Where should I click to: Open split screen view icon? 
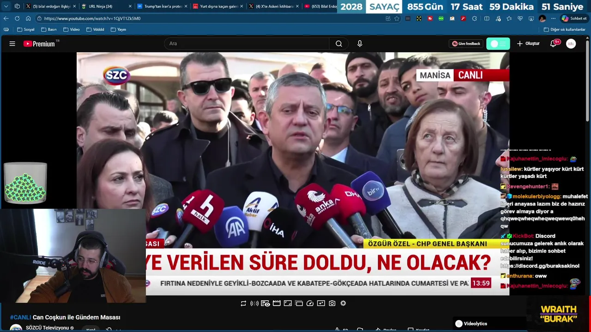487,18
